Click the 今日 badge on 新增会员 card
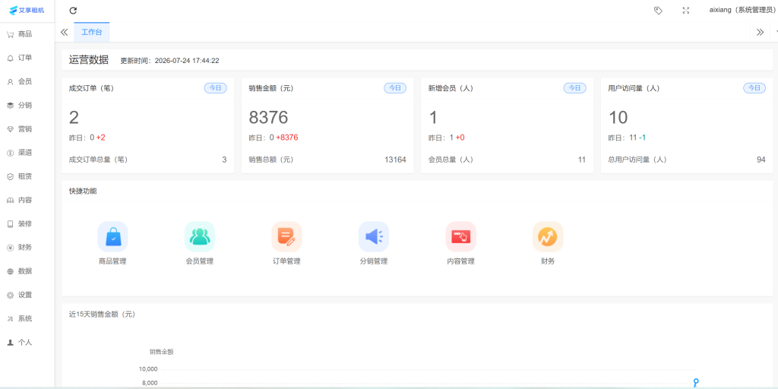The height and width of the screenshot is (389, 778). tap(574, 88)
